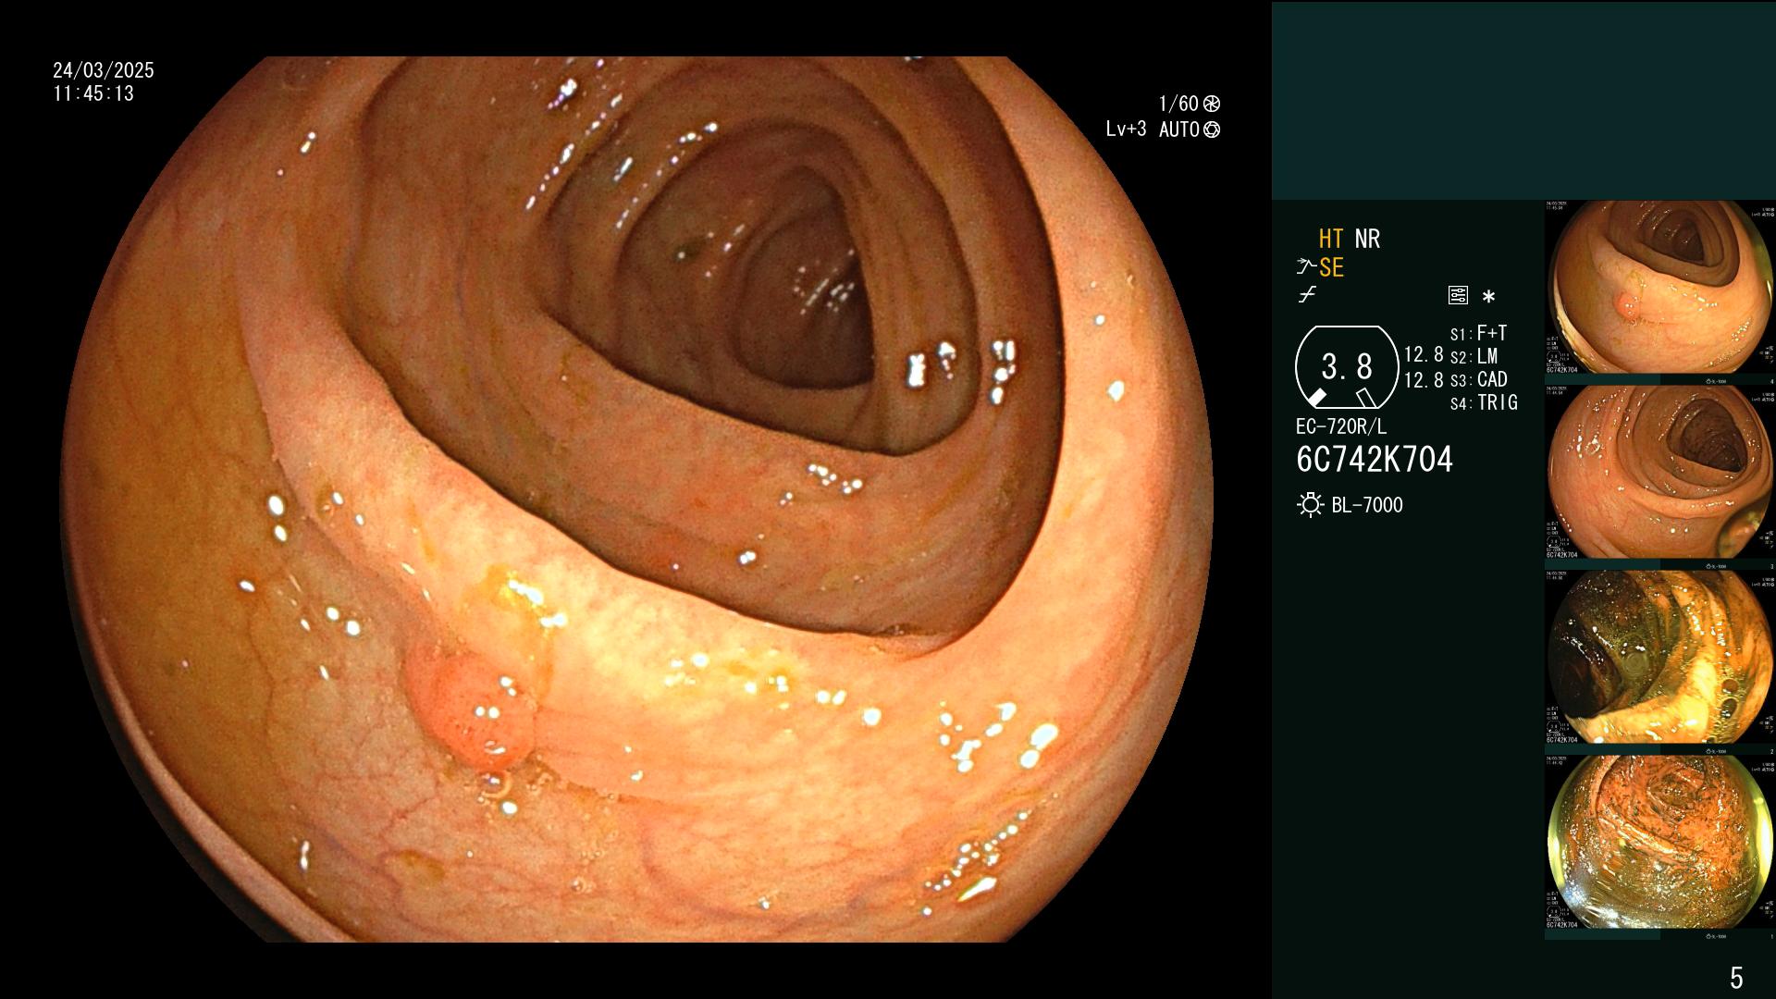Screen dimensions: 1776x999
Task: Click the Lv+3 brightness level
Action: click(x=1126, y=129)
